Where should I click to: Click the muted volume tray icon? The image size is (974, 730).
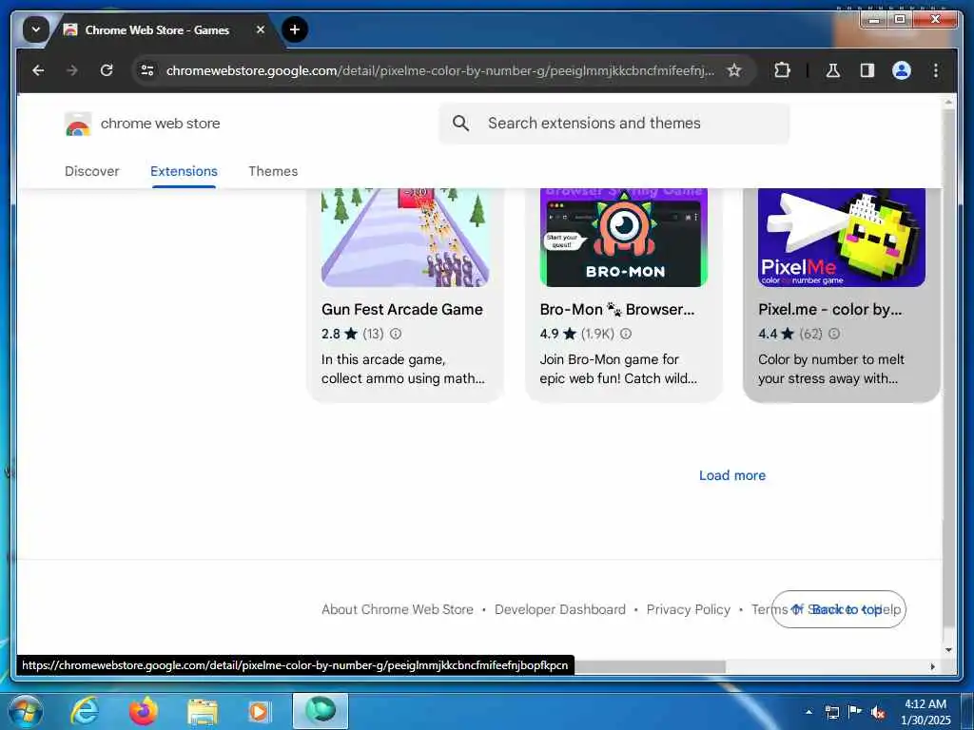(x=878, y=713)
